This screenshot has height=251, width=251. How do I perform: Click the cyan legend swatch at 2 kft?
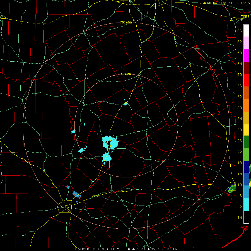point(246,204)
